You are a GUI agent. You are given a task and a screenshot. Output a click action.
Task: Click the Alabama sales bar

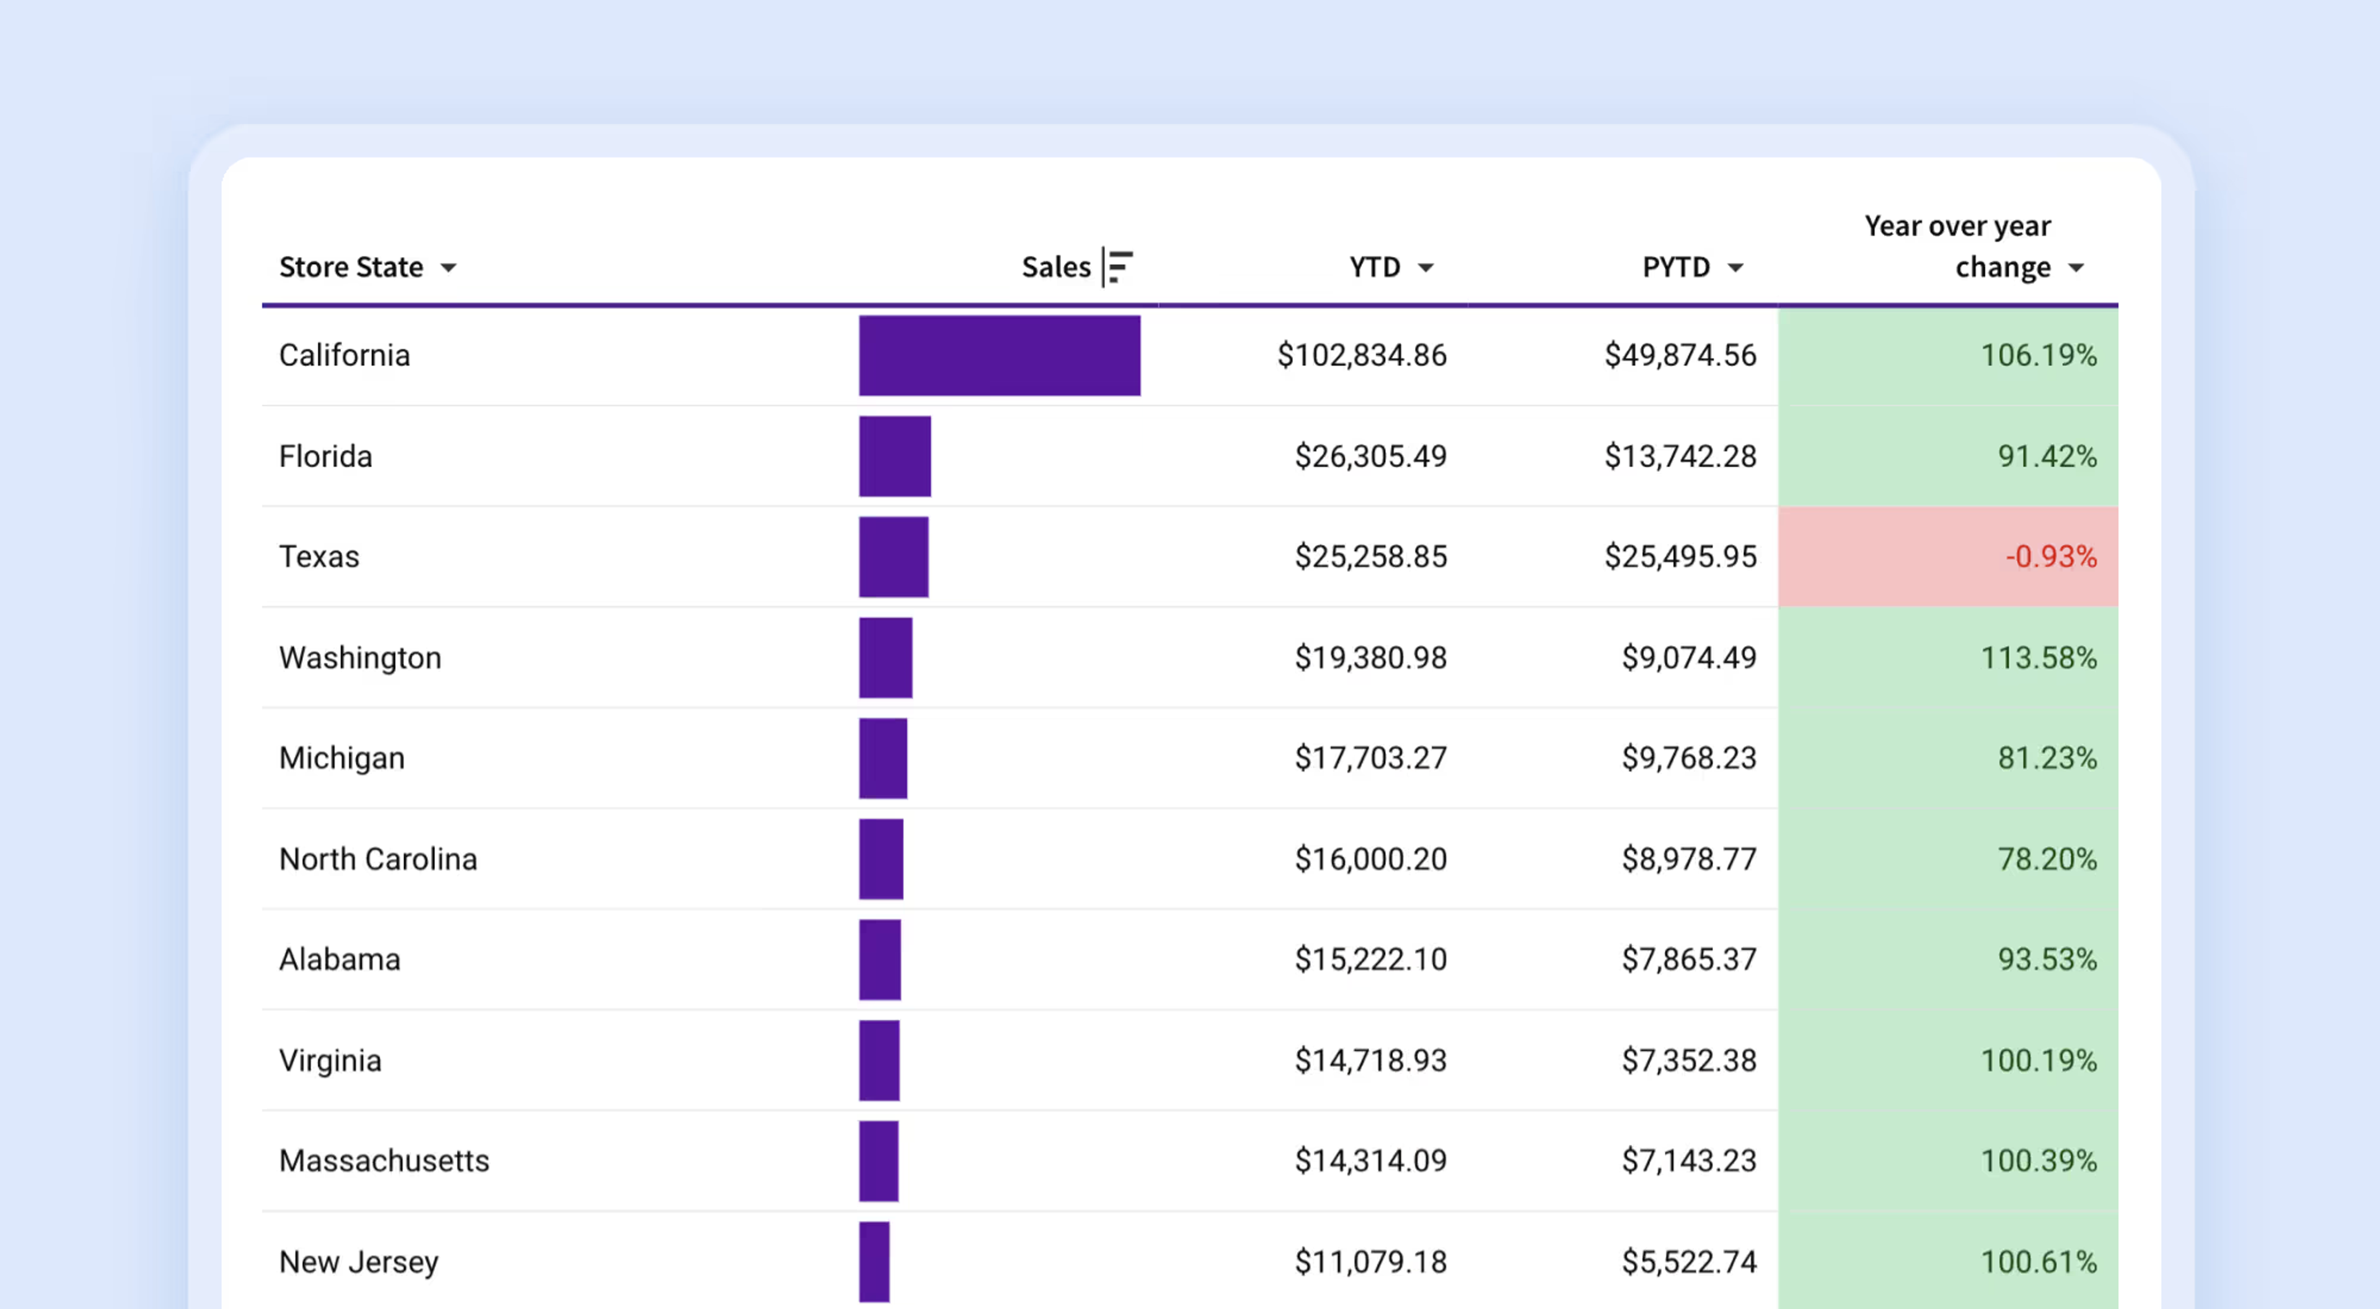[x=879, y=960]
